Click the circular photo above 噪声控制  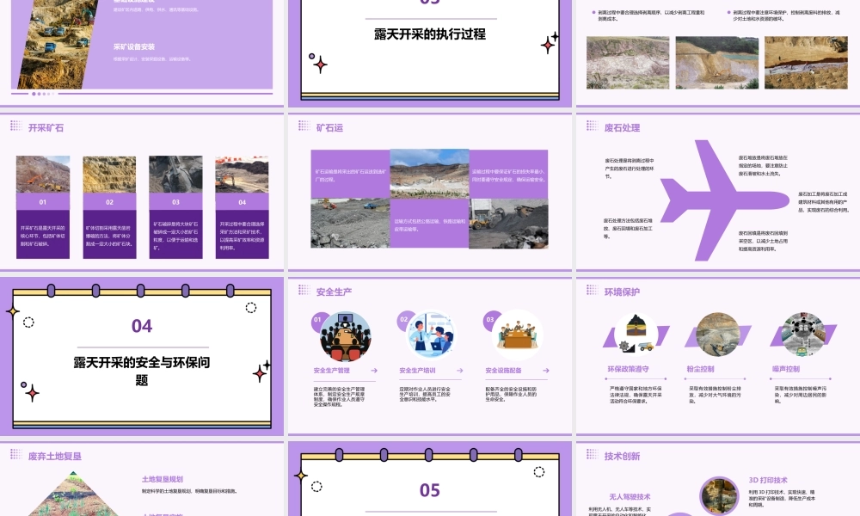803,334
